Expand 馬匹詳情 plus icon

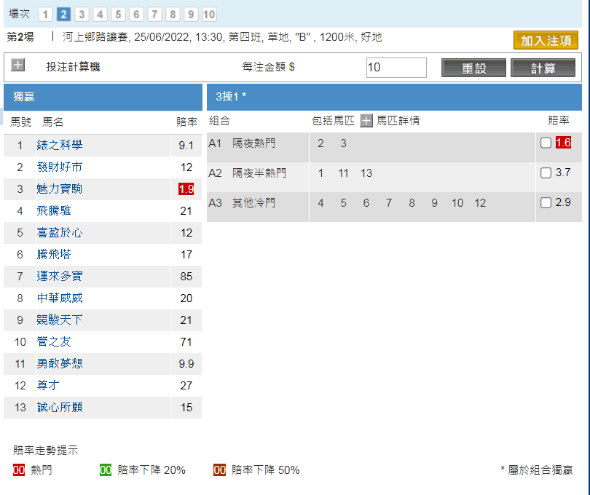click(x=366, y=121)
